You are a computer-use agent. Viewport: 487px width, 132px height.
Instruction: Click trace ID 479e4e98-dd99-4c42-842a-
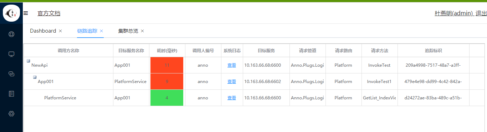point(433,82)
